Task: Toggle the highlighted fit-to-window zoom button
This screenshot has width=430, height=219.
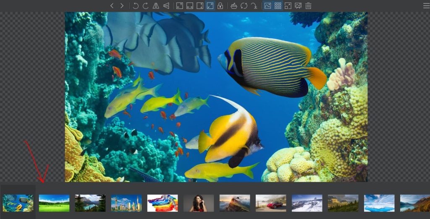Action: 210,6
